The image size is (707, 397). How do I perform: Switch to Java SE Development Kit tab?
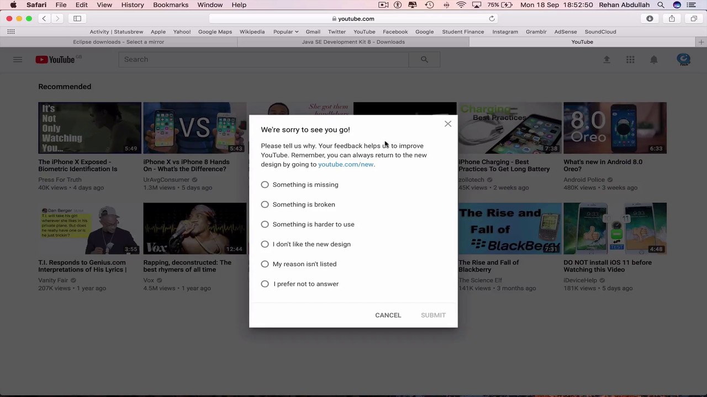tap(353, 42)
